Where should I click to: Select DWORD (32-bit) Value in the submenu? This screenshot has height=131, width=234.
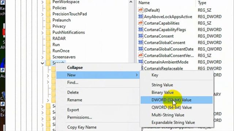(x=177, y=100)
